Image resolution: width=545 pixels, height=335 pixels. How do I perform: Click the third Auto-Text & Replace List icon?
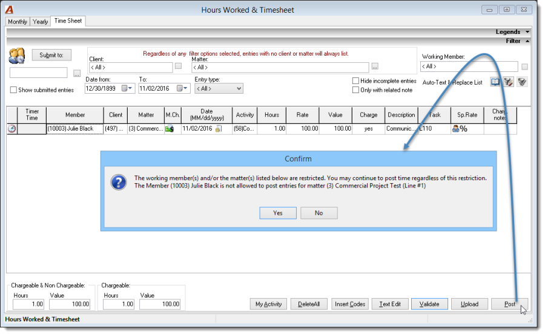coord(522,82)
